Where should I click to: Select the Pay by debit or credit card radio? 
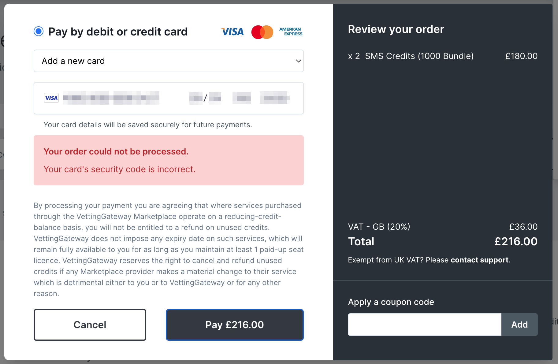pyautogui.click(x=39, y=31)
